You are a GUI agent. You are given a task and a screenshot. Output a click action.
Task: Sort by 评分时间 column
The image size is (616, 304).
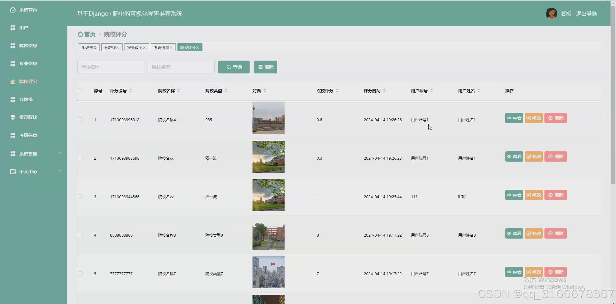384,91
